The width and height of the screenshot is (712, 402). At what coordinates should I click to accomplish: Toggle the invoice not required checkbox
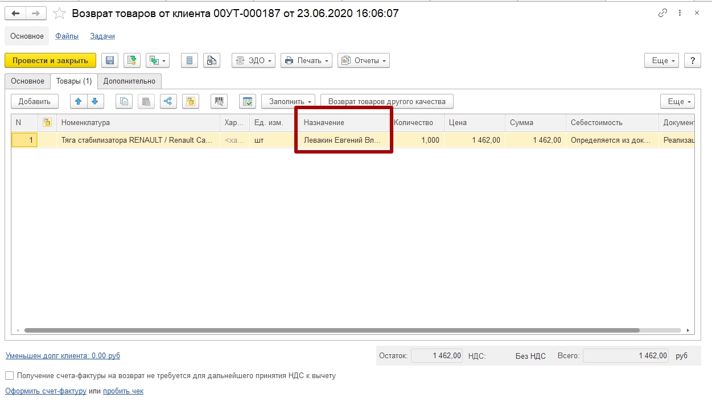[x=9, y=375]
